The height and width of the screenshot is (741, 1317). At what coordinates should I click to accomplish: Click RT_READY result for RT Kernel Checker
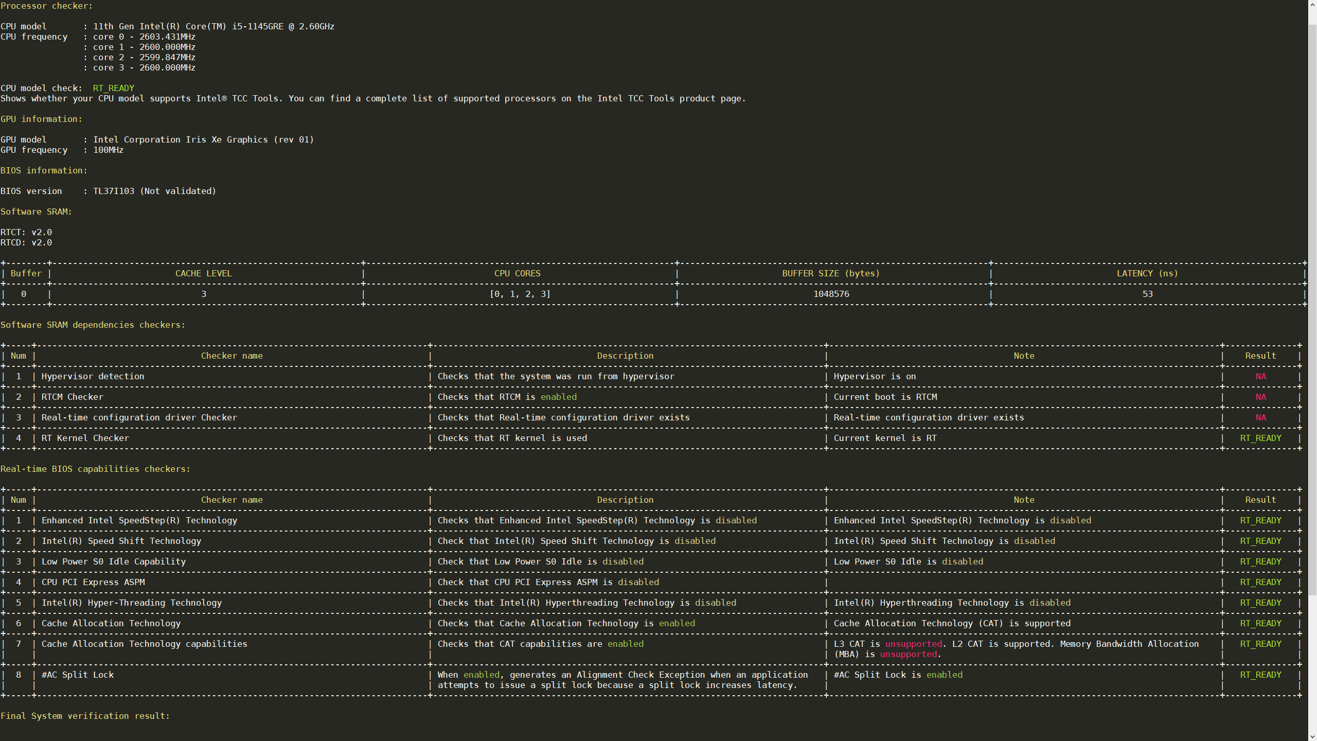1260,438
